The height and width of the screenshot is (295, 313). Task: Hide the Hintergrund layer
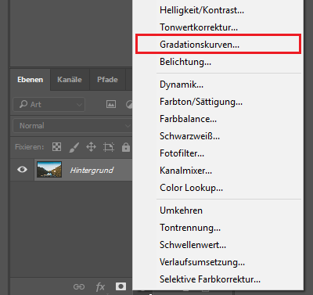tap(22, 170)
